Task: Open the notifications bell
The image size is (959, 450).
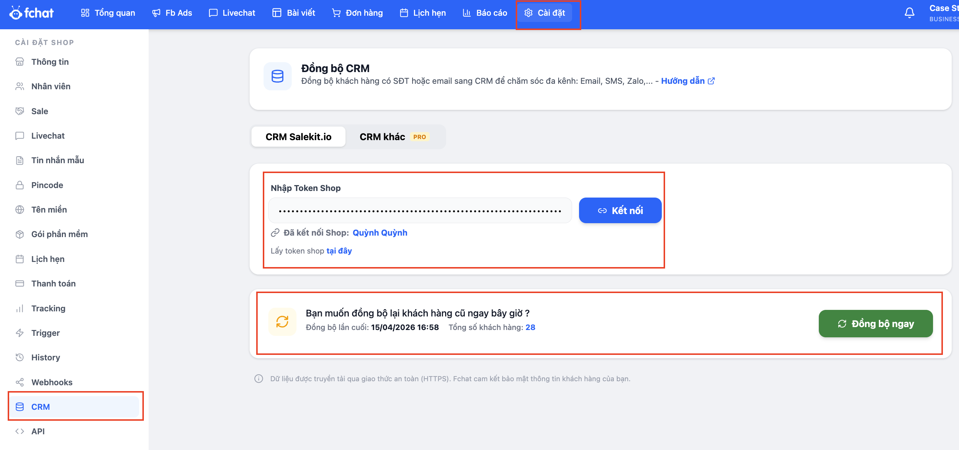Action: [910, 13]
